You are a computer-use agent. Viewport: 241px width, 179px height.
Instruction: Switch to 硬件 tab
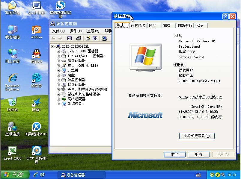(154, 25)
